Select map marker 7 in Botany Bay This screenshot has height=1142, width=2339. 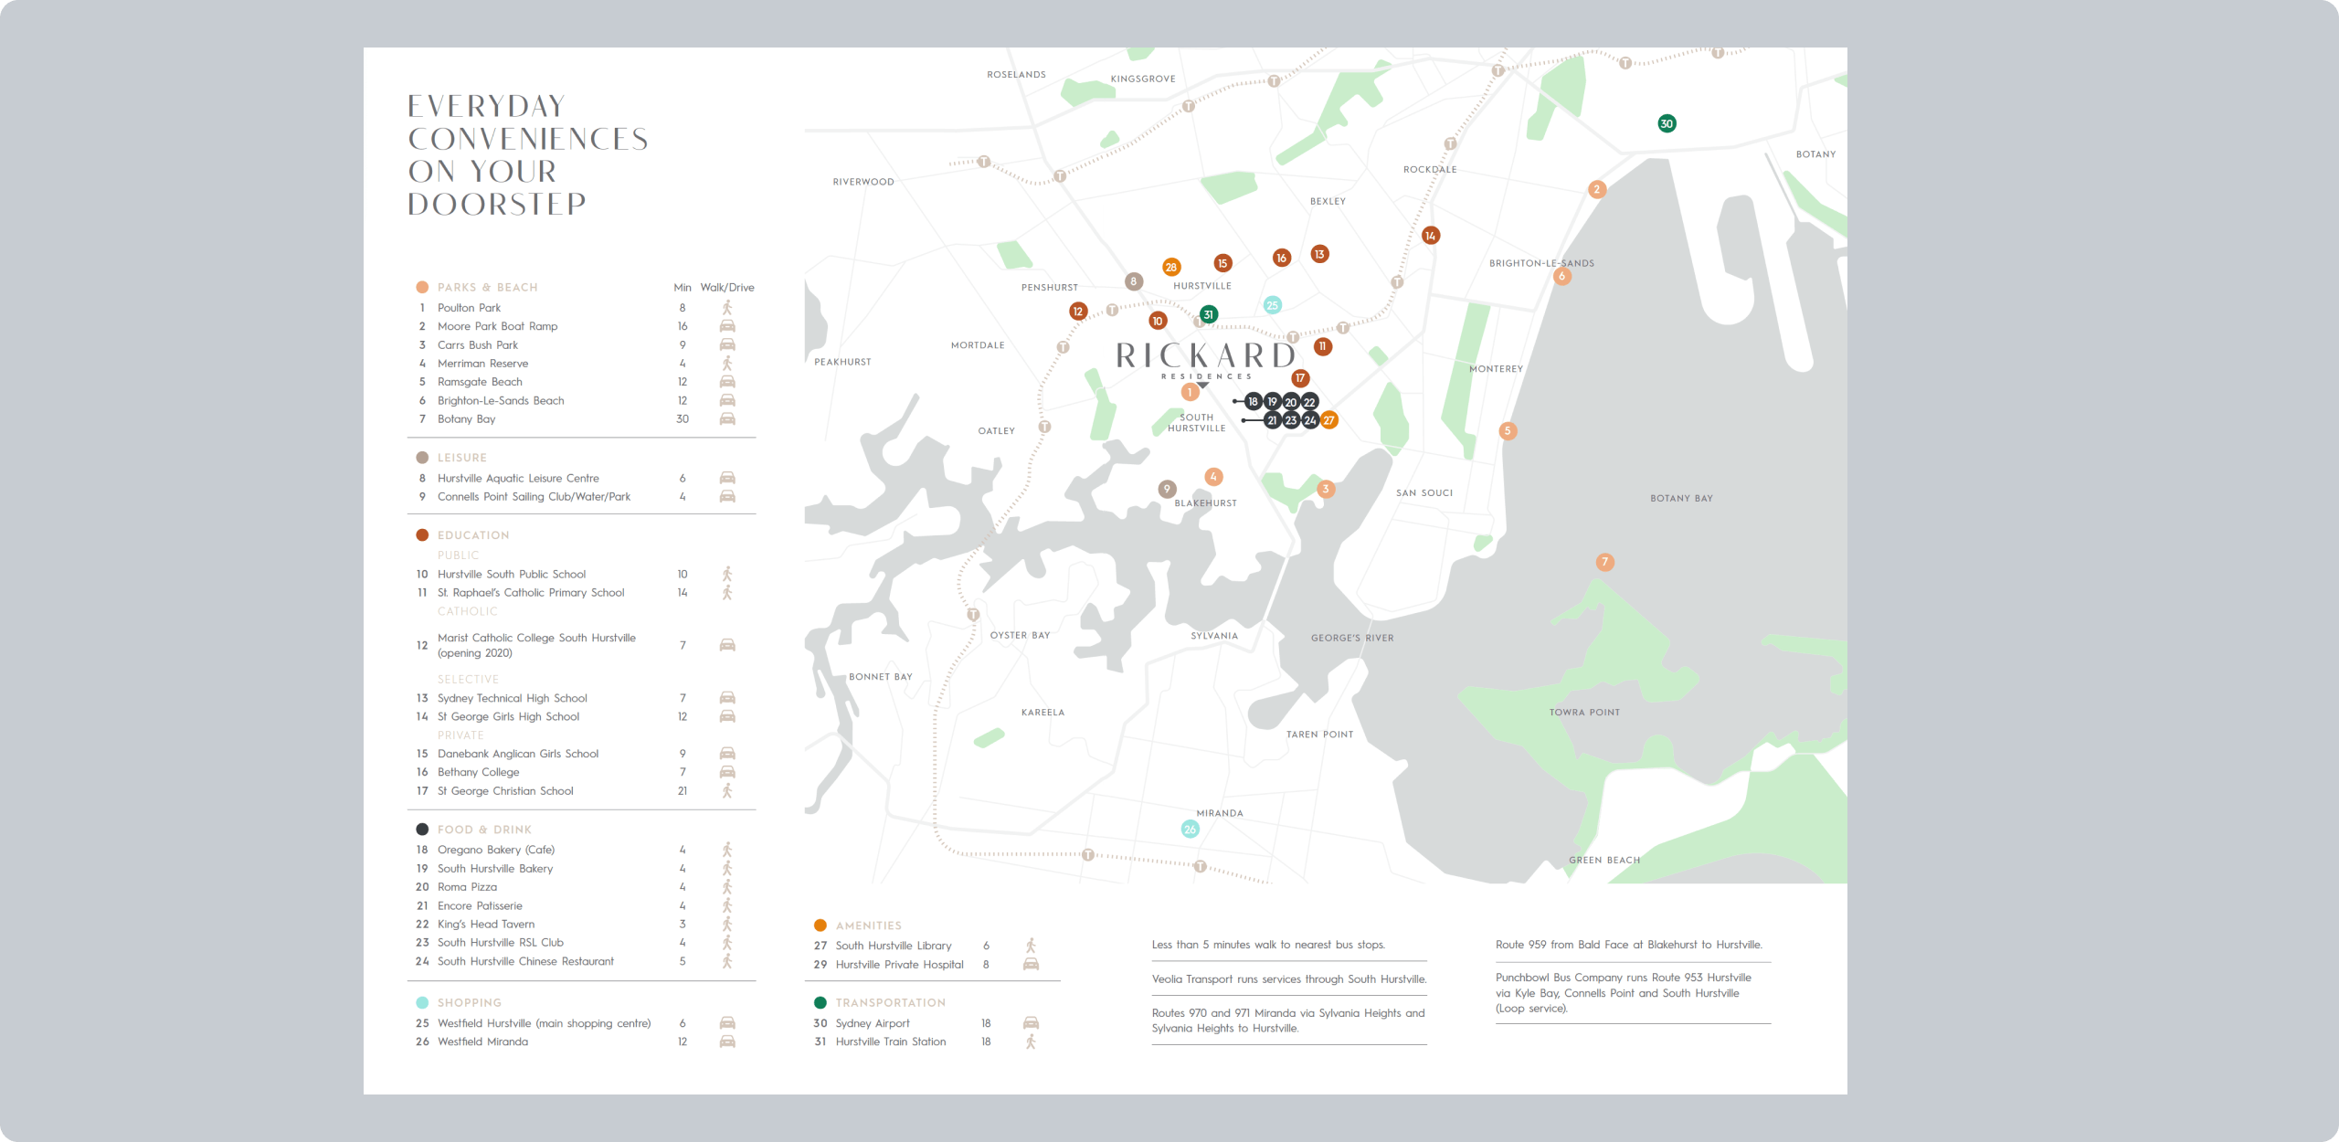1604,562
